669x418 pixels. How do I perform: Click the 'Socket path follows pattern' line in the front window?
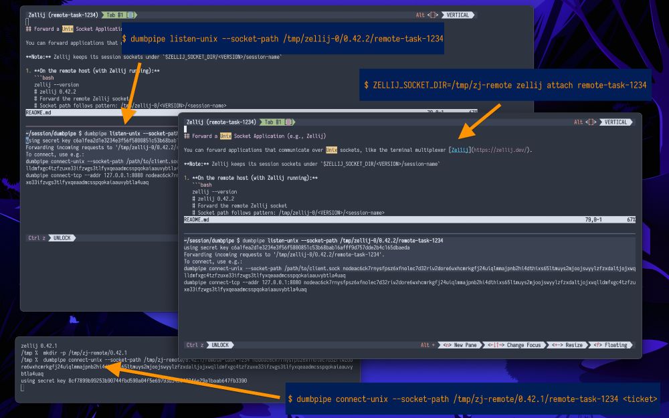288,213
